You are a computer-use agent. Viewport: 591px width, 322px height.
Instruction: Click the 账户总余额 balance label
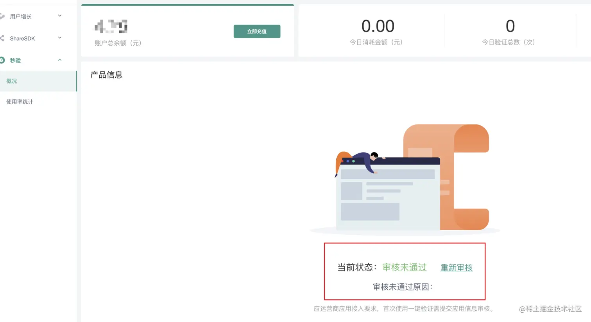[x=119, y=44]
